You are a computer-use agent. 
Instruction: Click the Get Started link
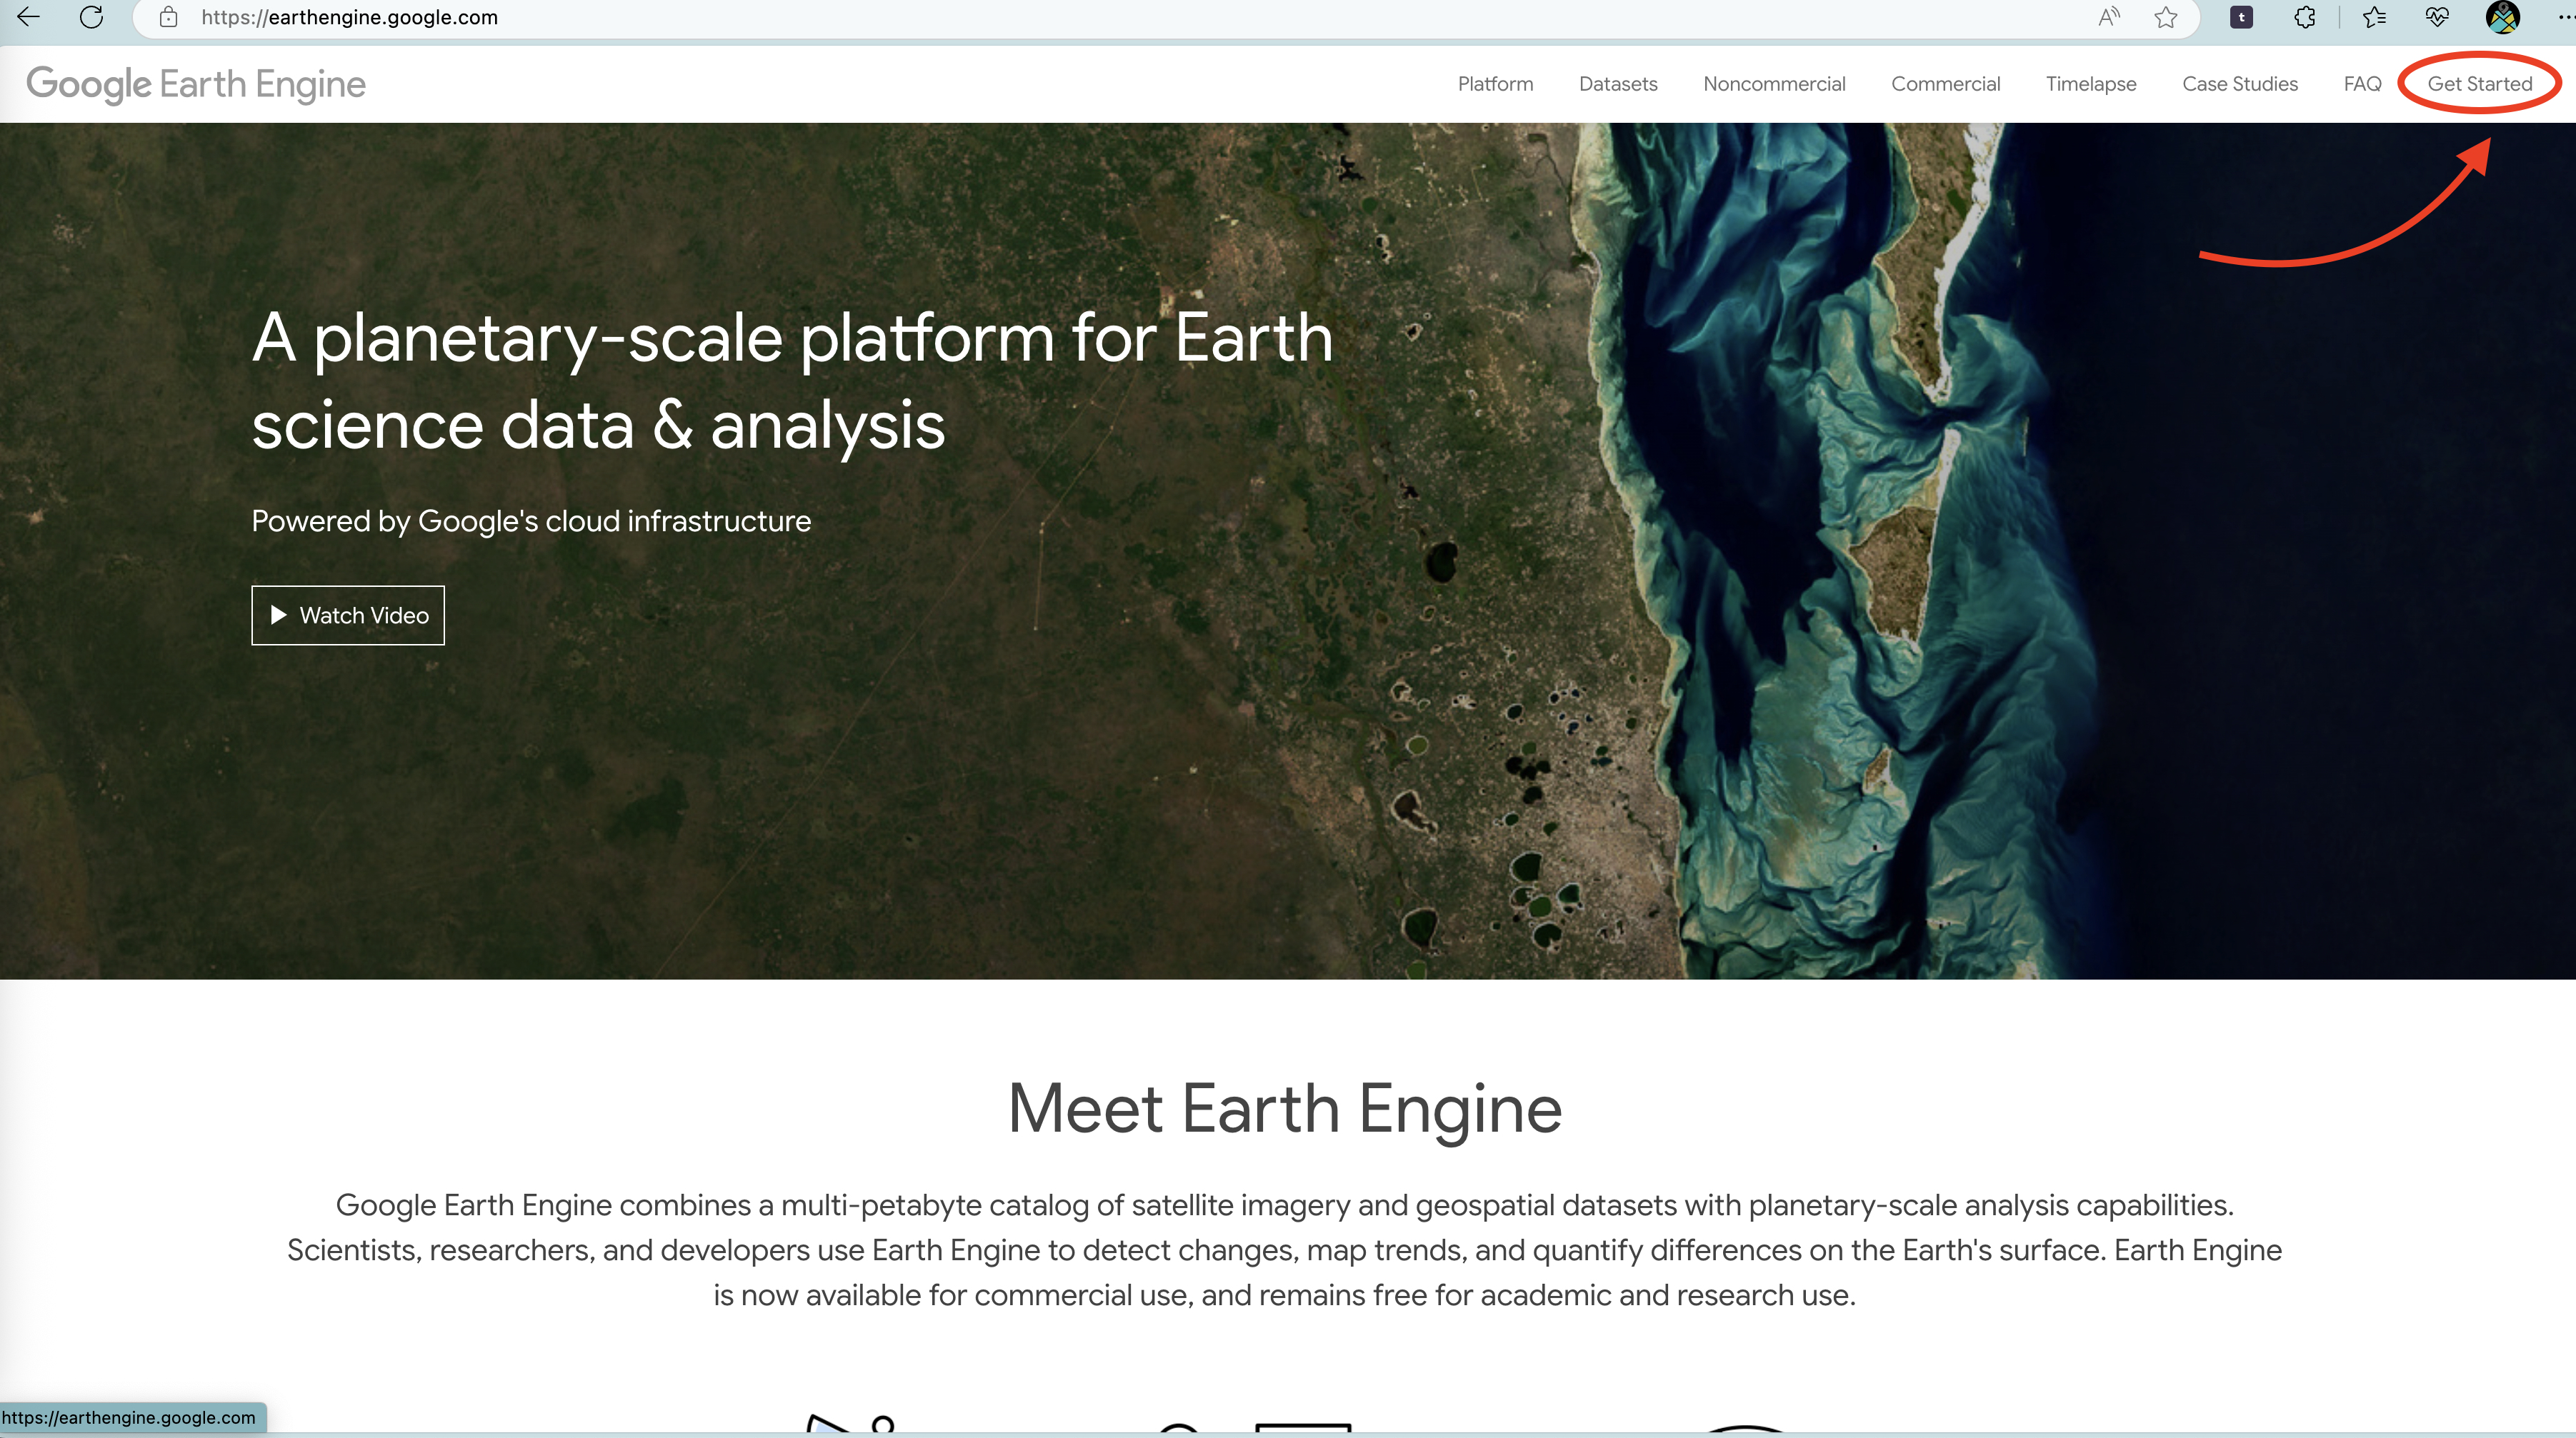pos(2480,84)
